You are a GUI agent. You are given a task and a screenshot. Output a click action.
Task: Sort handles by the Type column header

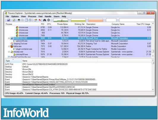tap(13, 61)
